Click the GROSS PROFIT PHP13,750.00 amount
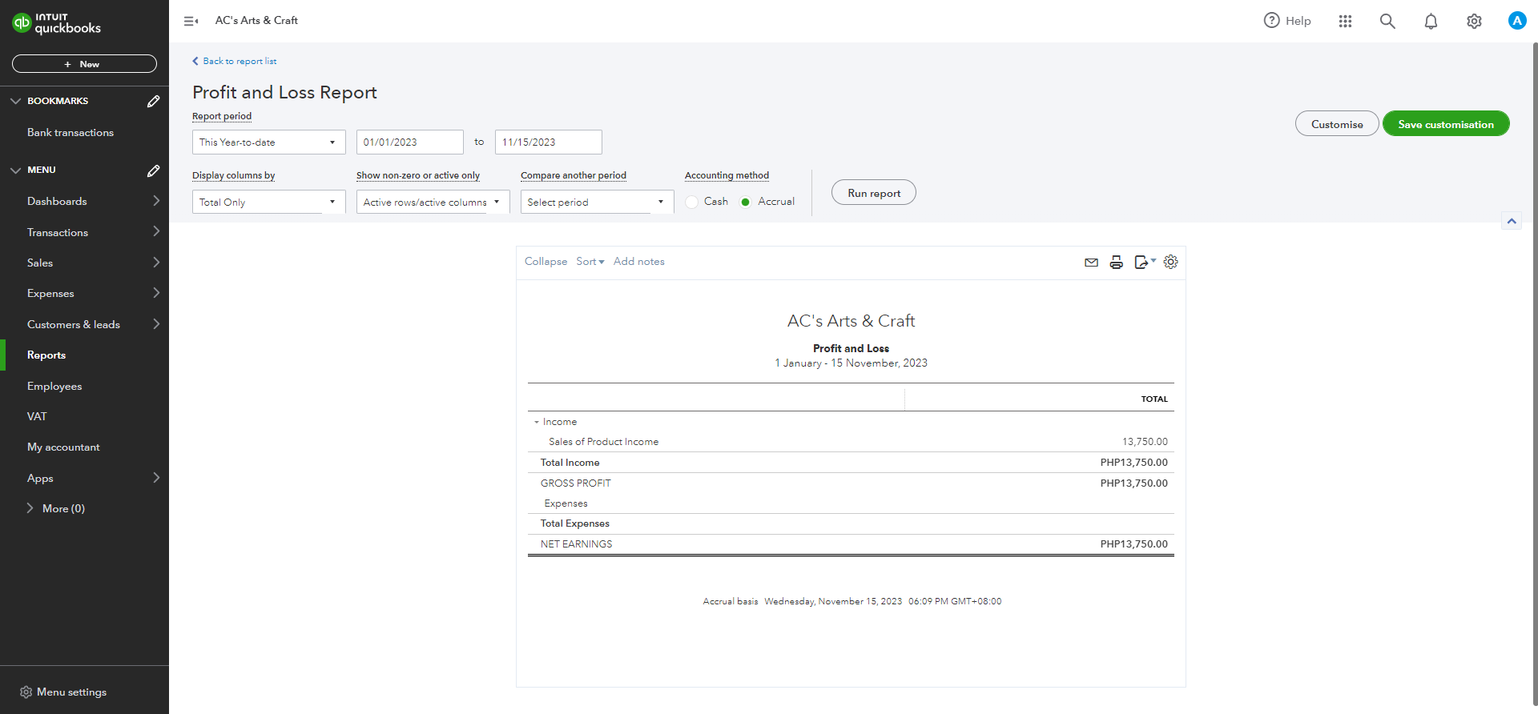 pyautogui.click(x=1133, y=483)
